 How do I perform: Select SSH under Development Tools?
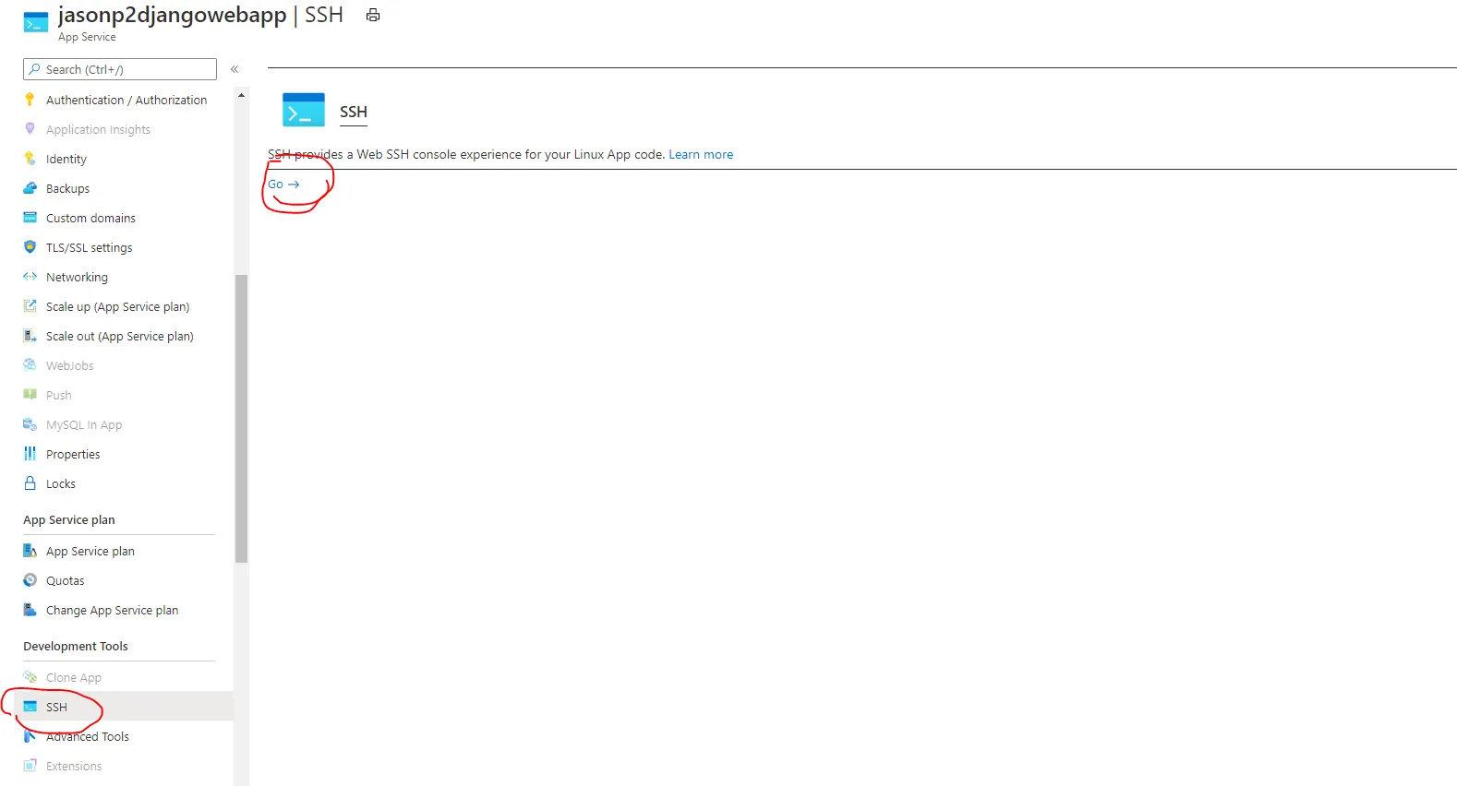[x=56, y=707]
